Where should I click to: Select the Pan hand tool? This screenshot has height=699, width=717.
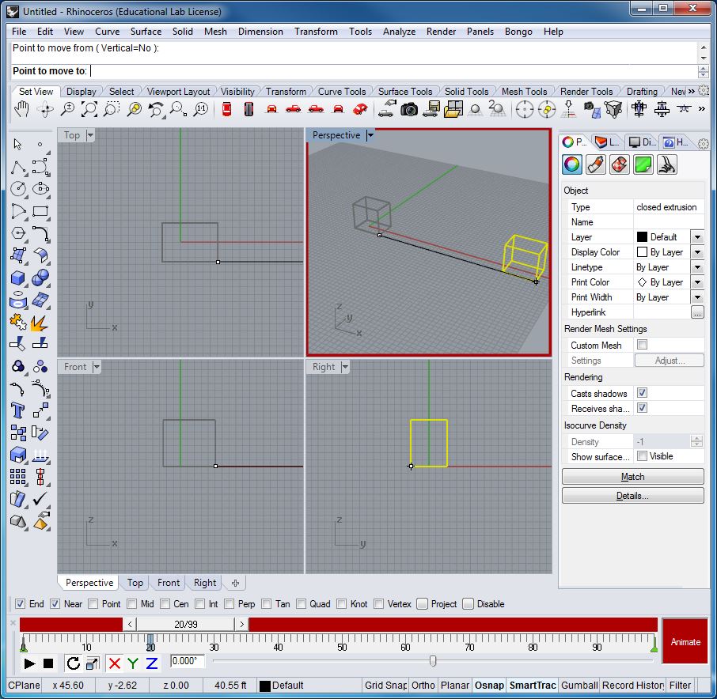[21, 110]
